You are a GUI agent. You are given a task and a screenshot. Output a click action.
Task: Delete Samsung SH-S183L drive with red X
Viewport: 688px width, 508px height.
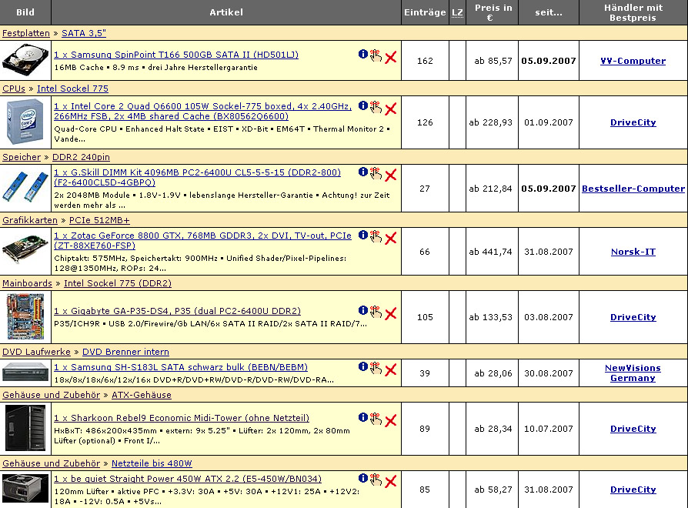coord(390,369)
